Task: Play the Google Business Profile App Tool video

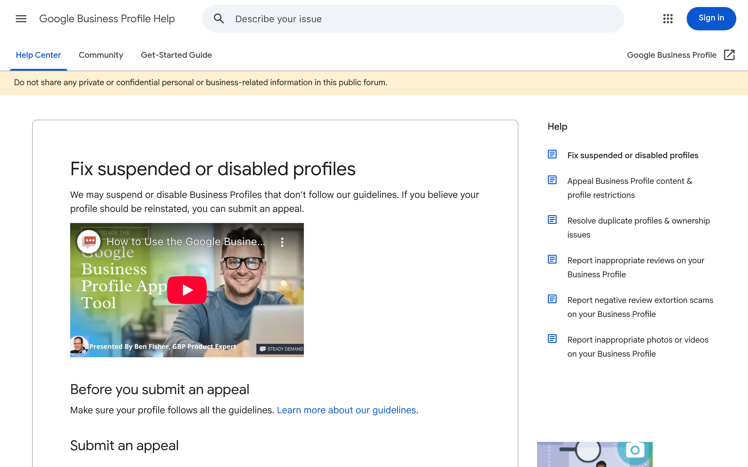Action: click(x=187, y=290)
